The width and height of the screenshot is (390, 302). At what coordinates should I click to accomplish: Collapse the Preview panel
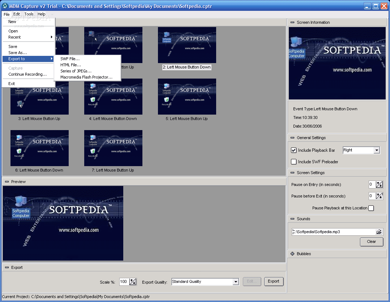click(7, 182)
